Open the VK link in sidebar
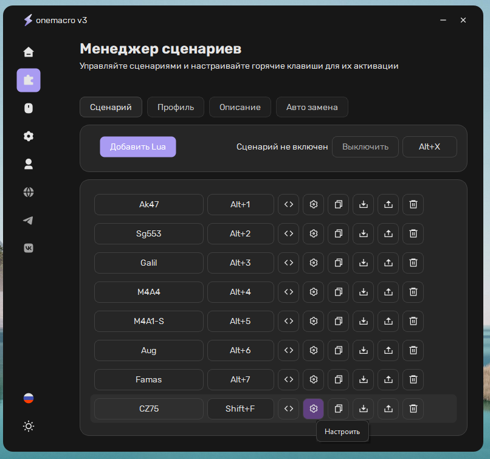 point(29,248)
